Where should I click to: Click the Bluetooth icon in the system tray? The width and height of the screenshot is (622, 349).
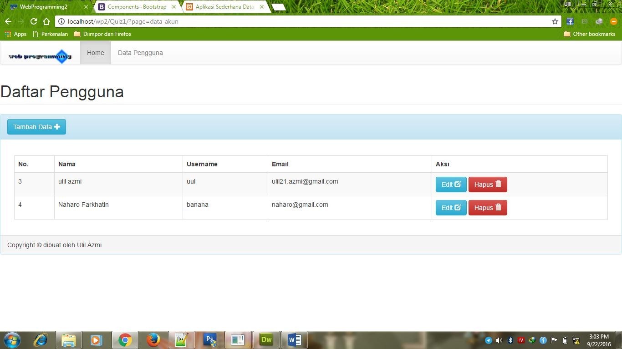pos(510,340)
